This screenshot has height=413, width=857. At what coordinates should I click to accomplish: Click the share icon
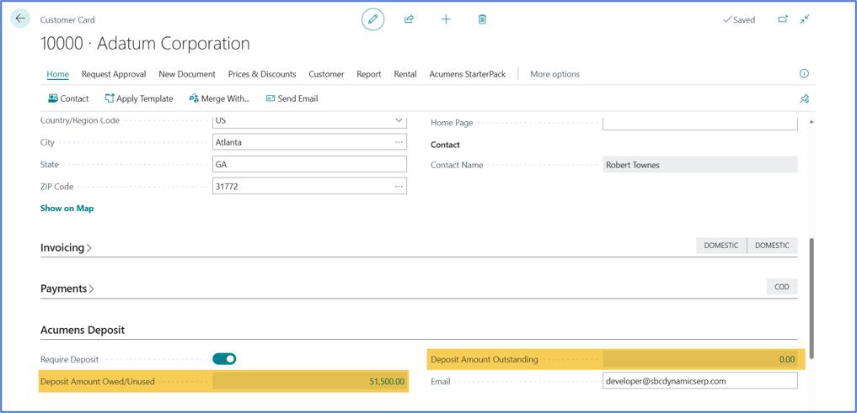(409, 19)
